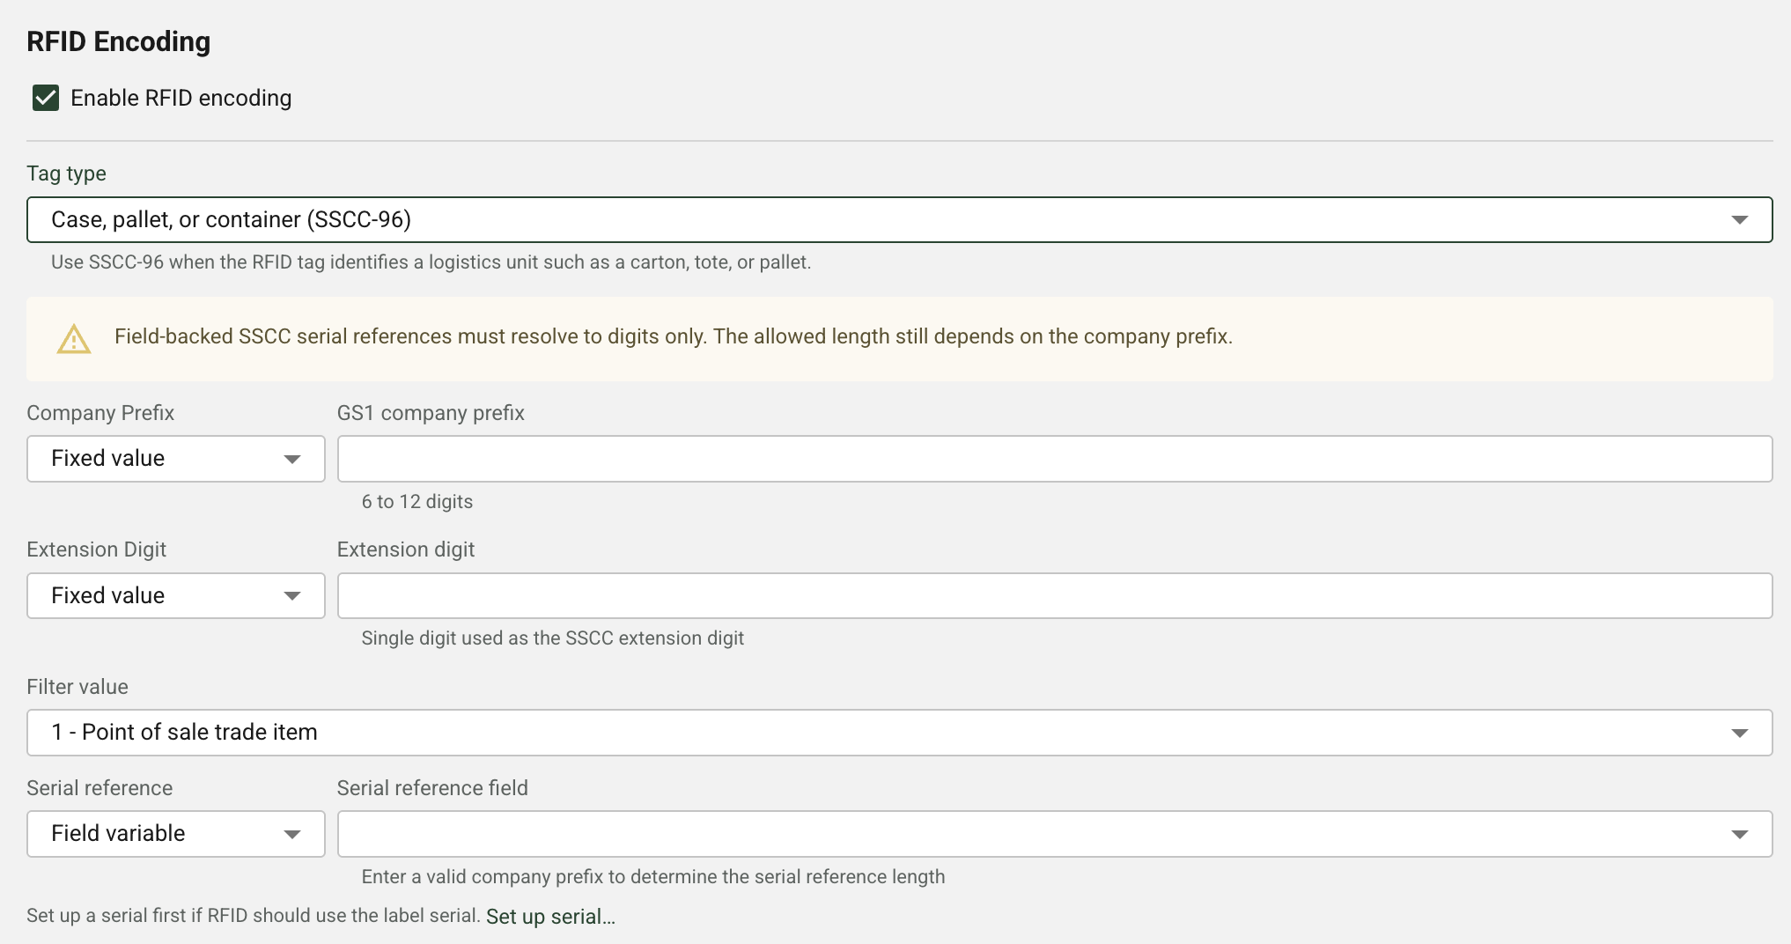Click the 'Enable RFID encoding' label
1791x944 pixels.
coord(181,98)
